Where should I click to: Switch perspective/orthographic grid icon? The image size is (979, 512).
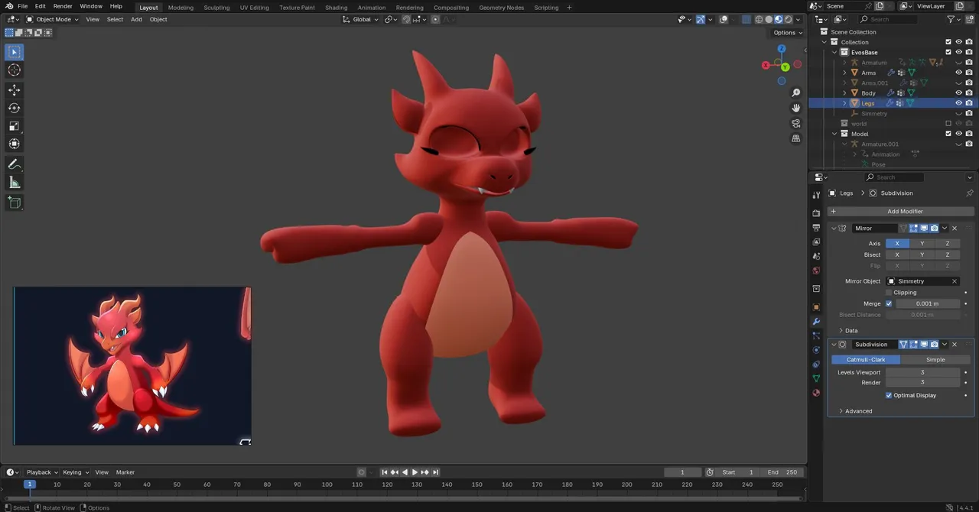point(796,138)
